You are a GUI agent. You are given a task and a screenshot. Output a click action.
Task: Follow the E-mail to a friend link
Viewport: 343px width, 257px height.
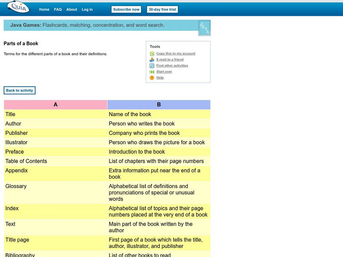tap(170, 60)
